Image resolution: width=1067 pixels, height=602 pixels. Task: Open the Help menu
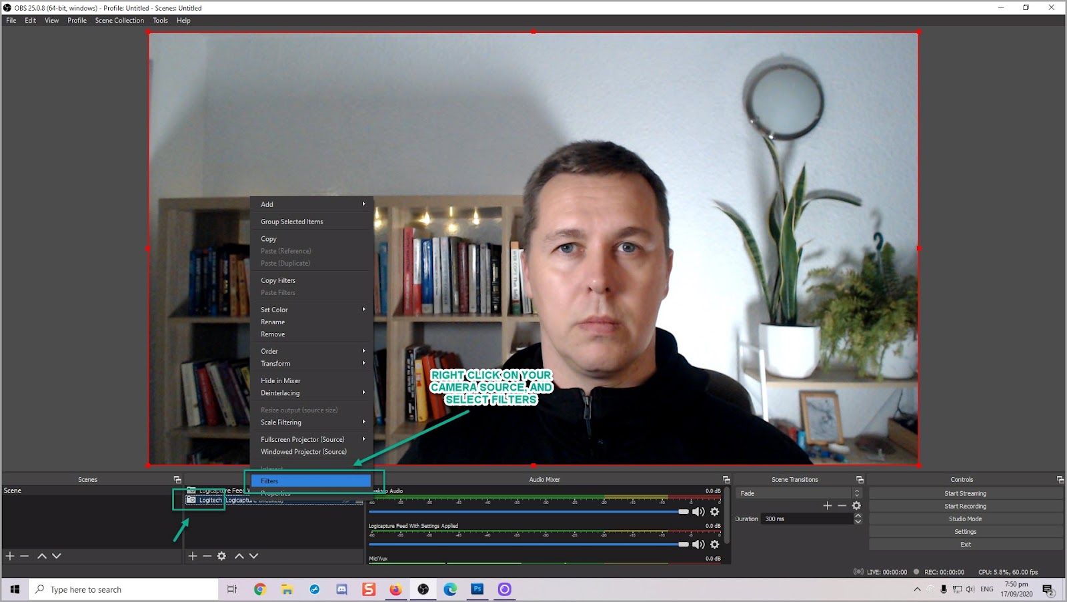pyautogui.click(x=183, y=21)
